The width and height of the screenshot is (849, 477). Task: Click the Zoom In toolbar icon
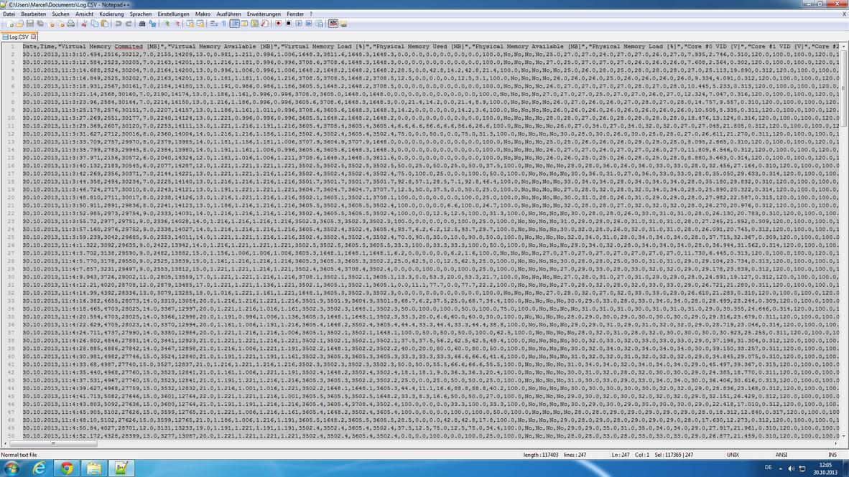(x=167, y=24)
